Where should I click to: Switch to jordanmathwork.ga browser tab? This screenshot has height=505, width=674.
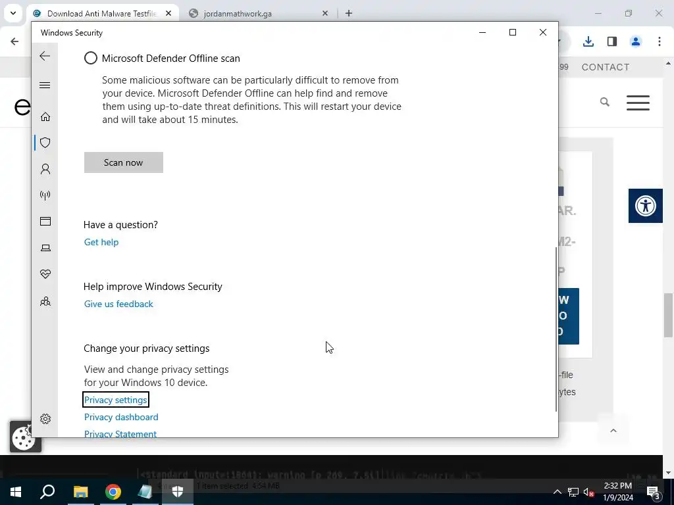coord(238,14)
